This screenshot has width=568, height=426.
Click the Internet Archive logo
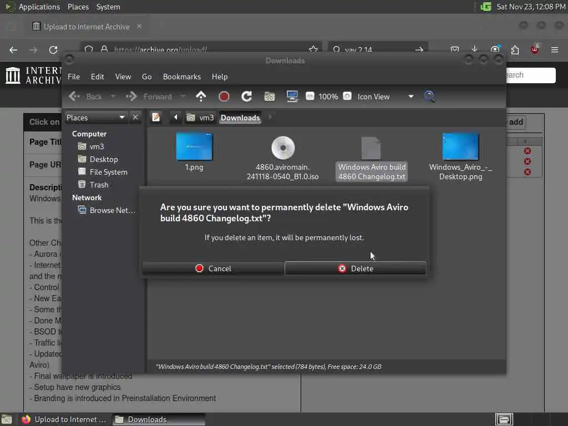[33, 75]
